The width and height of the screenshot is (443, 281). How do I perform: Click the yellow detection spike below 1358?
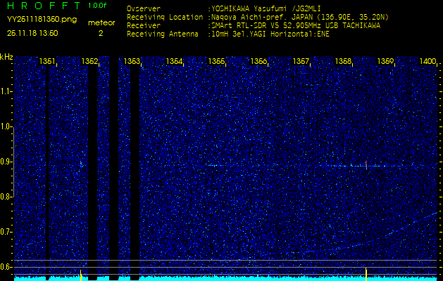tap(366, 273)
